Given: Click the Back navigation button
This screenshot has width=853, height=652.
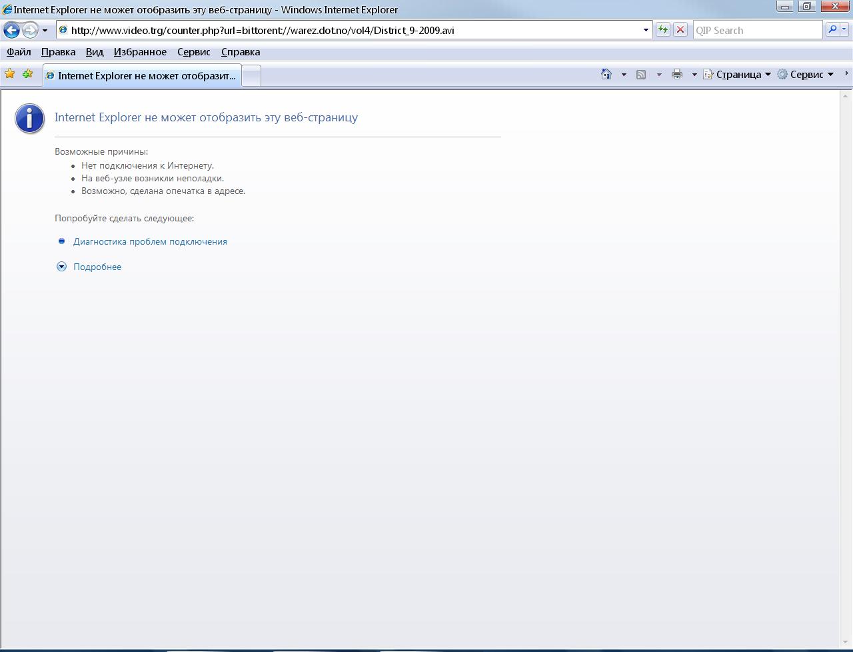Looking at the screenshot, I should tap(11, 30).
